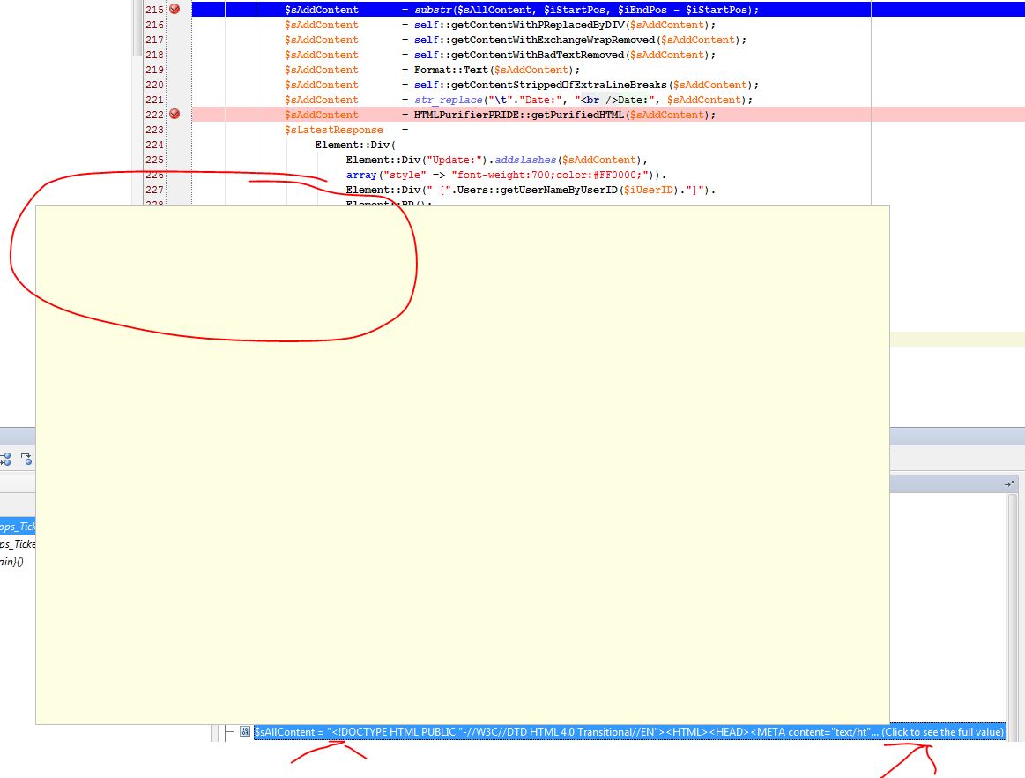
Task: Click 'substr' function on line 215
Action: (x=432, y=10)
